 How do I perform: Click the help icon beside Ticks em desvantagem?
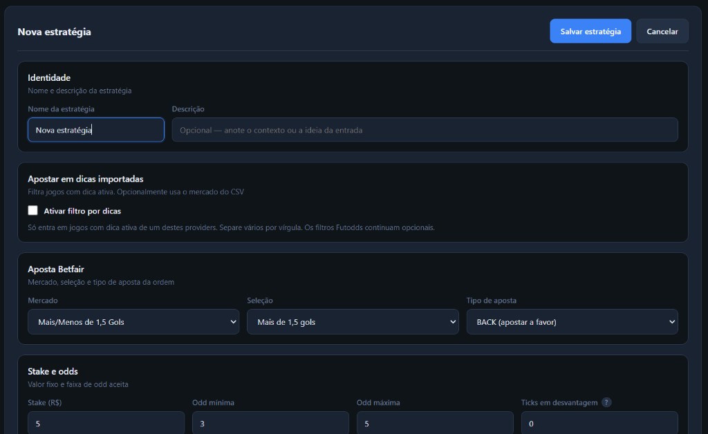(606, 402)
